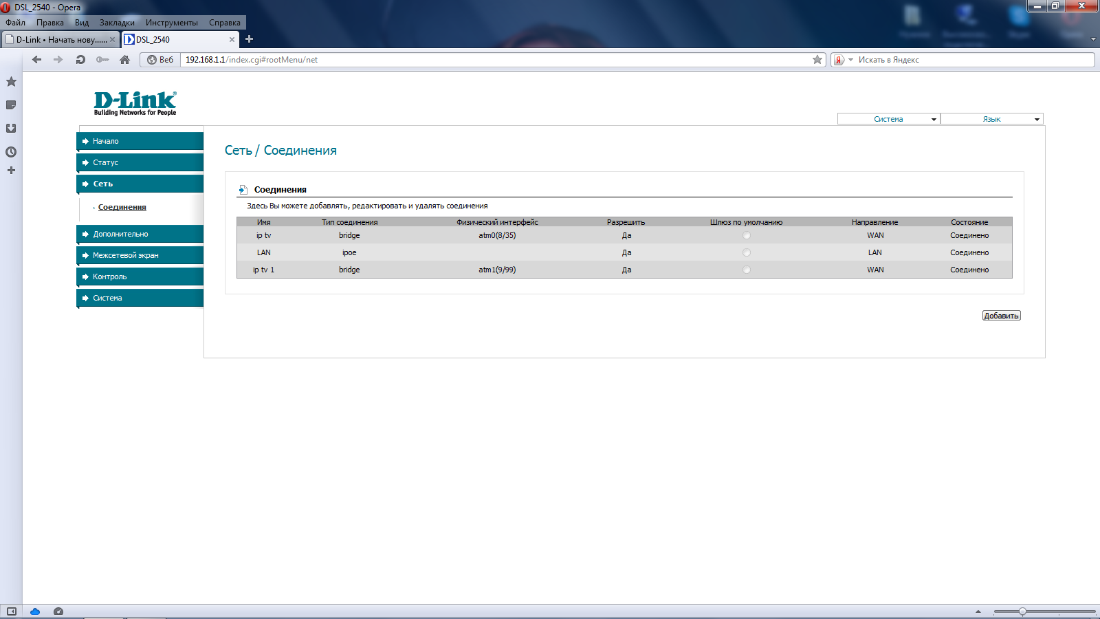Screen dimensions: 1100x619
Task: Click the Добавить button
Action: point(1001,316)
